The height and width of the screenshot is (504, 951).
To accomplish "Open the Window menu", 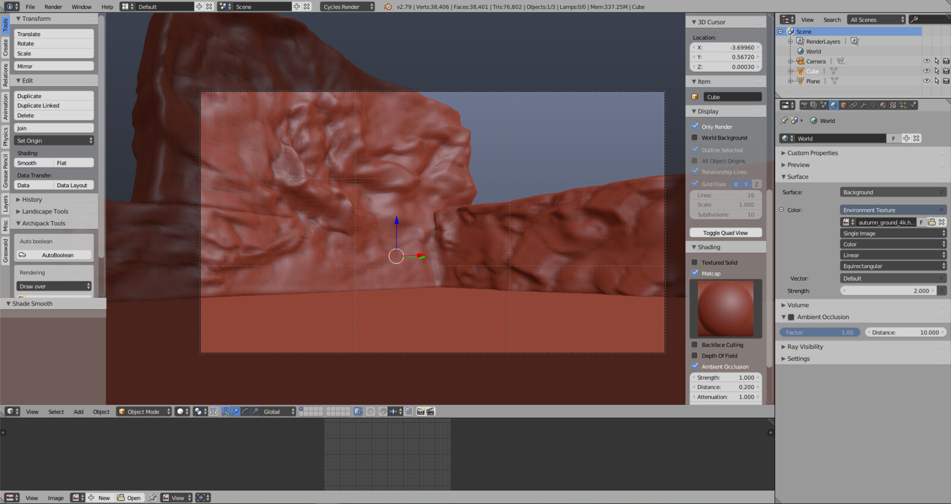I will point(81,7).
